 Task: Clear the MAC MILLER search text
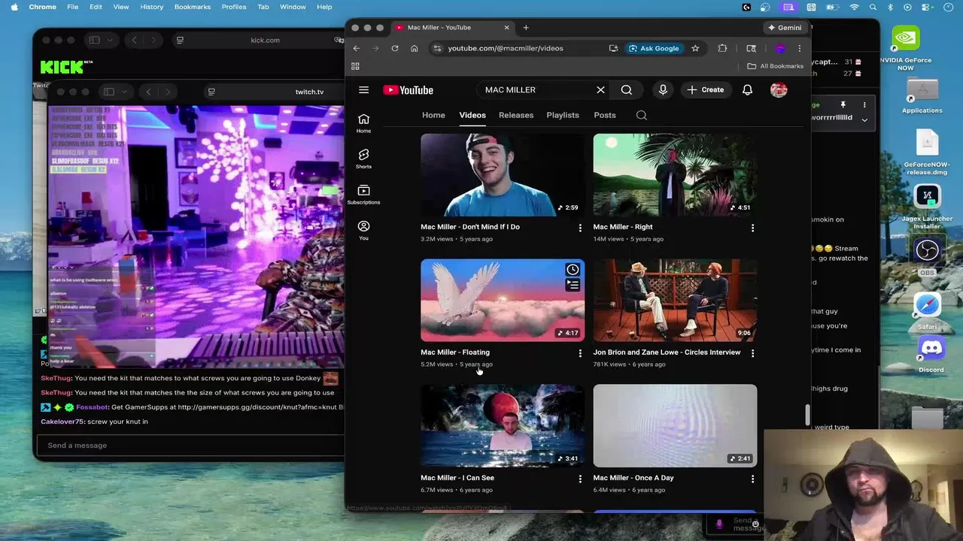[x=600, y=90]
